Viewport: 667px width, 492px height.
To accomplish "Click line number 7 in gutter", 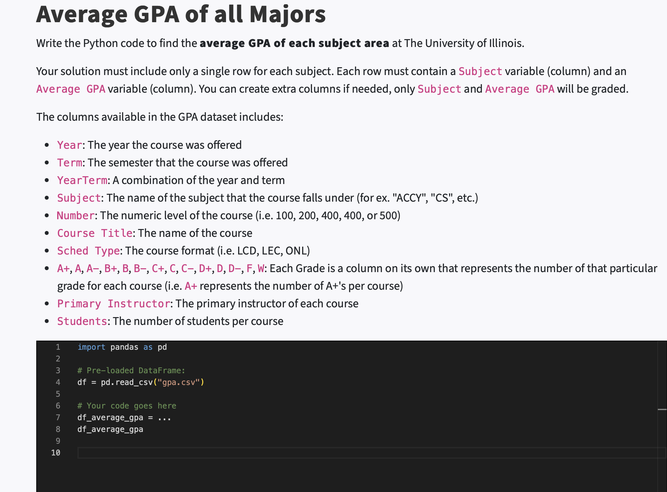I will pyautogui.click(x=58, y=418).
